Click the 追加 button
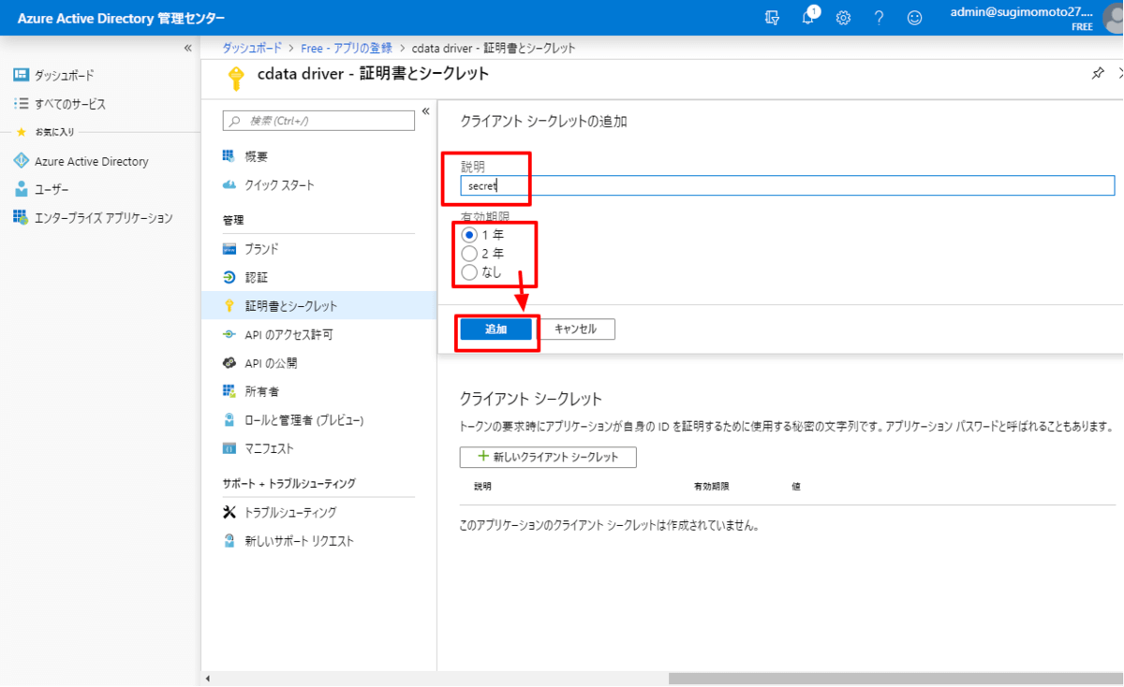 click(x=495, y=329)
